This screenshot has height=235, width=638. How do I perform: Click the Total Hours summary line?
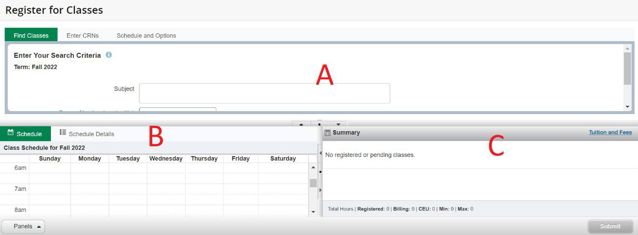coord(401,209)
